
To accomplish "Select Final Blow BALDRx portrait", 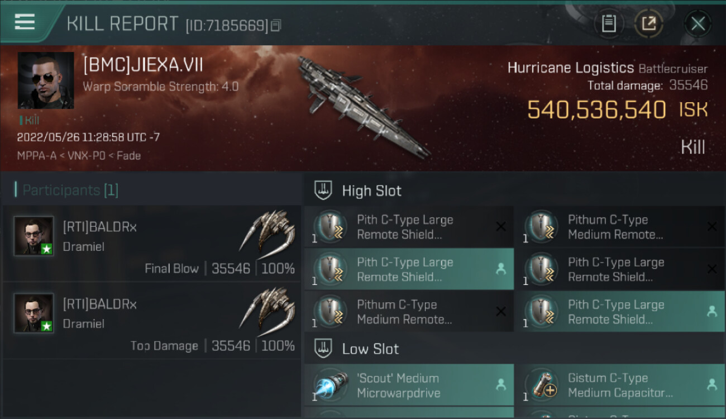I will tap(34, 236).
